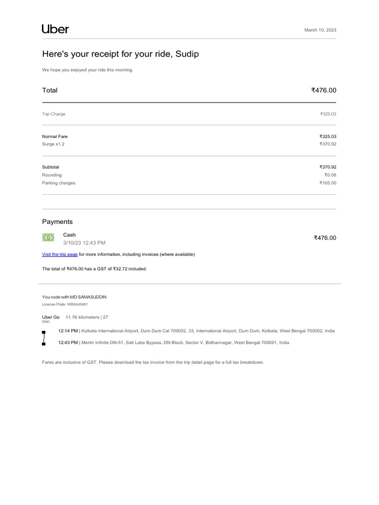Click the Rounding amount ₹0.08
379x505 pixels.
[330, 175]
